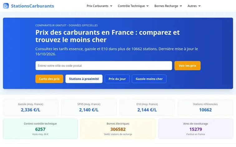Image resolution: width=236 pixels, height=147 pixels.
Task: Click the Gazole moins cher button
Action: point(149,79)
